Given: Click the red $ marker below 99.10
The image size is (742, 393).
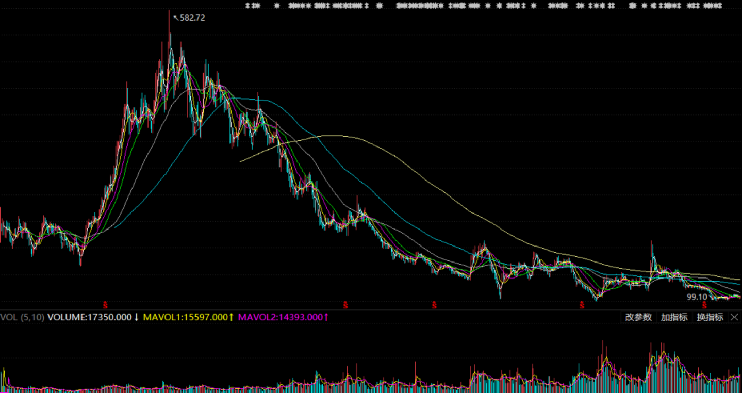Looking at the screenshot, I should 704,305.
